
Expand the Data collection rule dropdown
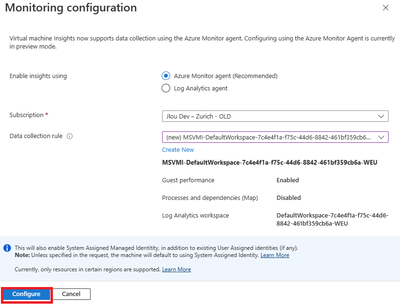tap(275, 137)
